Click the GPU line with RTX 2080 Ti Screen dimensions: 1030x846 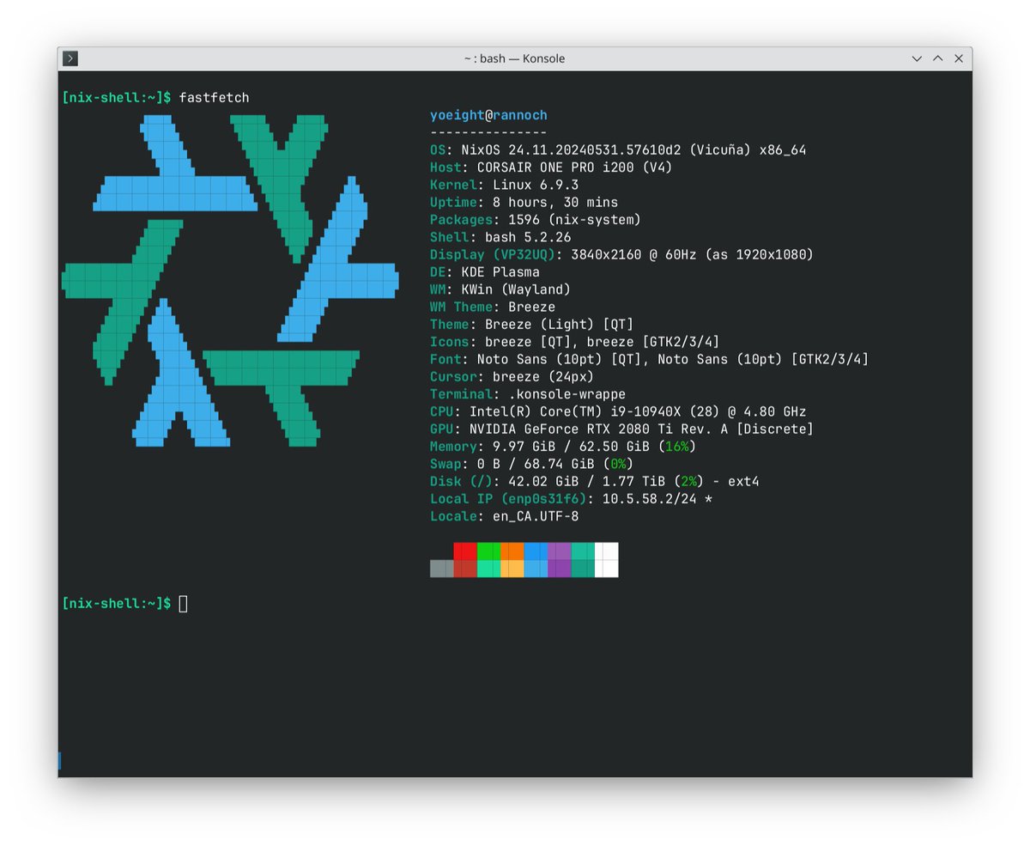coord(621,429)
